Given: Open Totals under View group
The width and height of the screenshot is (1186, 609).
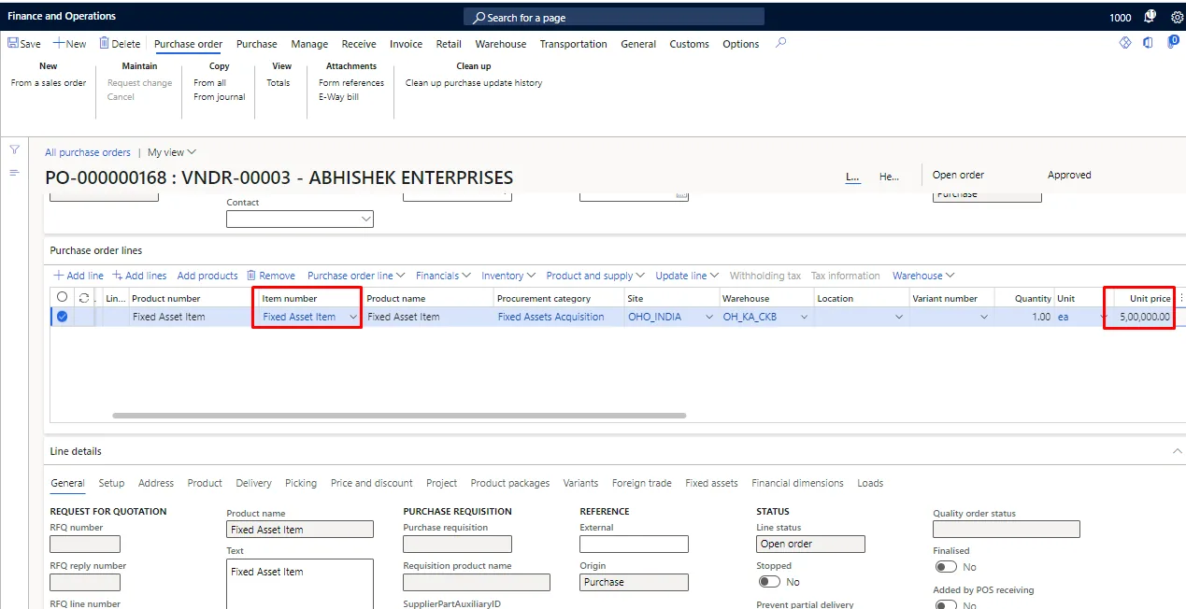Looking at the screenshot, I should click(x=279, y=83).
